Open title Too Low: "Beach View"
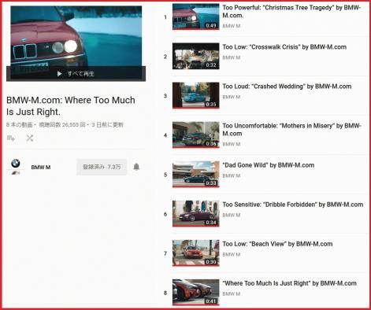371x310 pixels. coord(277,244)
